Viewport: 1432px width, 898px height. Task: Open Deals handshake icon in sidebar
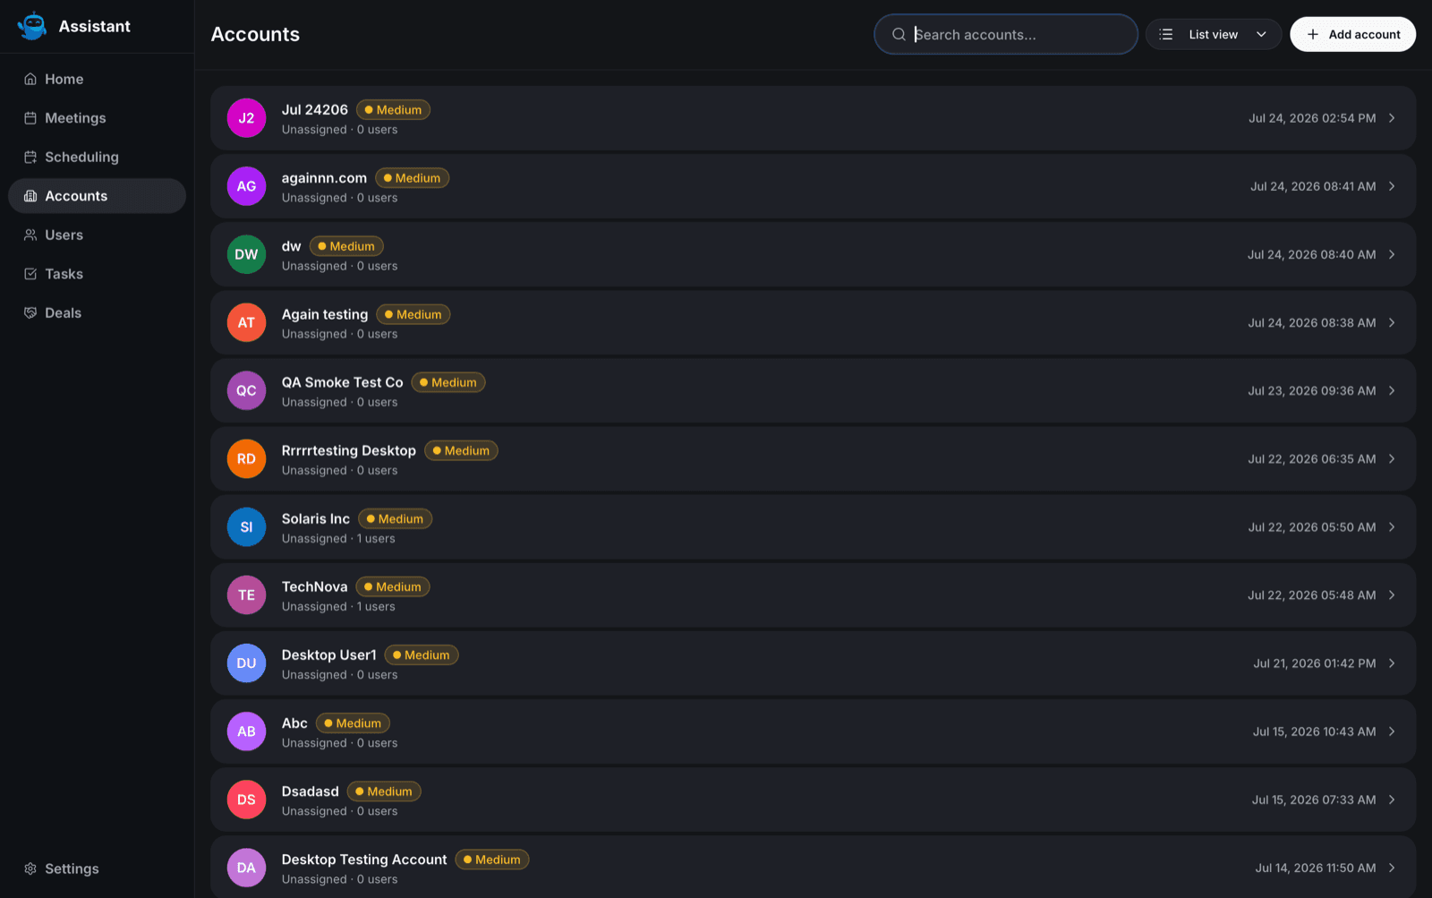click(30, 312)
